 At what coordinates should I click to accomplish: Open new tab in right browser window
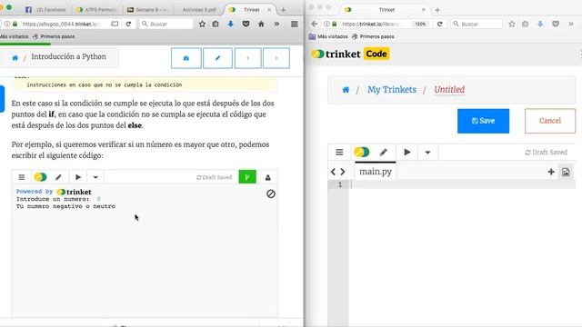(437, 10)
